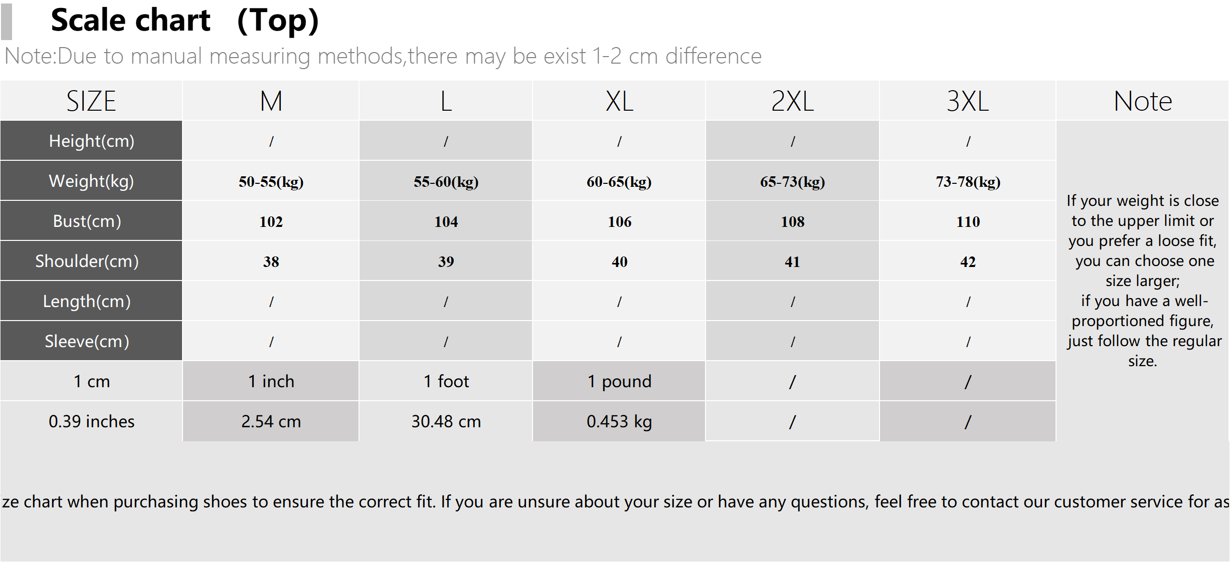Viewport: 1230px width, 562px height.
Task: Click the SIZE header cell
Action: click(91, 101)
